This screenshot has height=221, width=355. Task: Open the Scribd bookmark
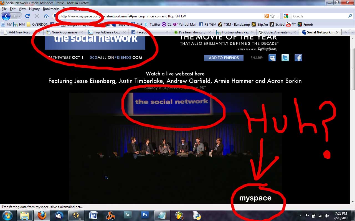pyautogui.click(x=277, y=24)
